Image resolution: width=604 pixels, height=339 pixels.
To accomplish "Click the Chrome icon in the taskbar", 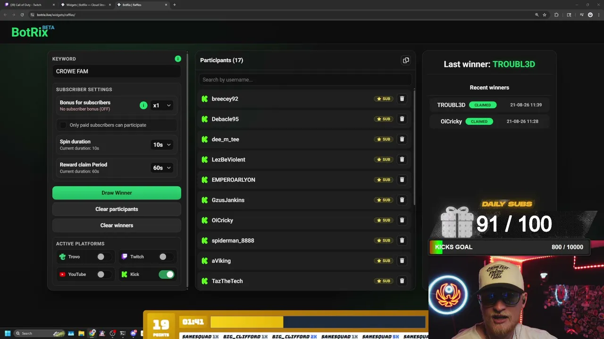I will 92,333.
